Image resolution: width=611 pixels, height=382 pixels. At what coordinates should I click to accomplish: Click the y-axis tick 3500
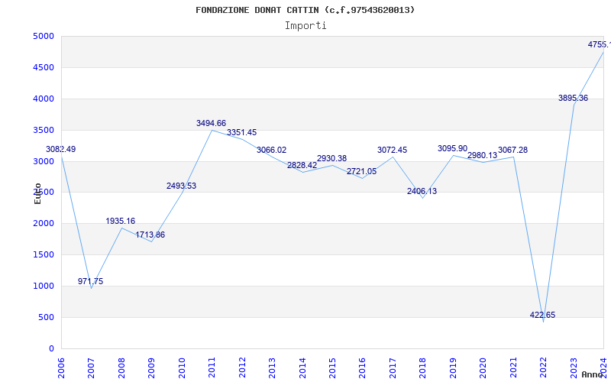point(44,130)
